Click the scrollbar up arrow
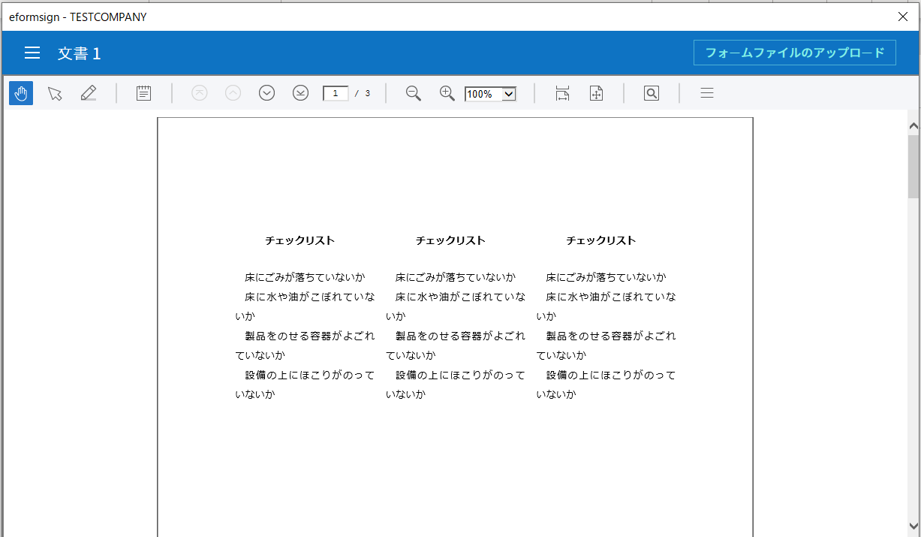 click(x=913, y=126)
